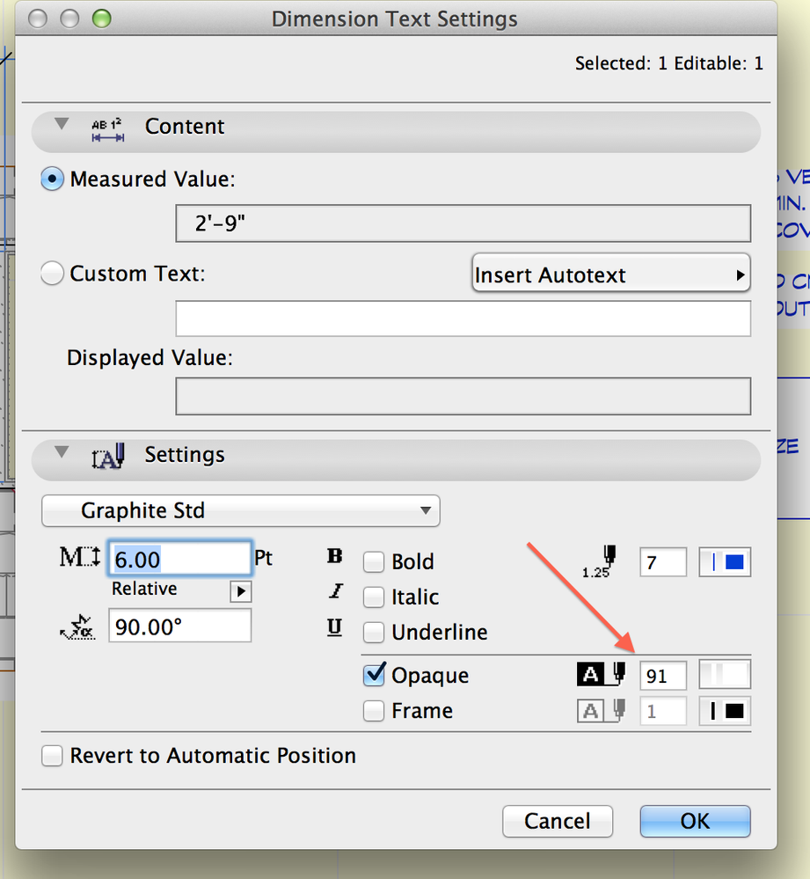The height and width of the screenshot is (879, 810).
Task: Click the text pen icon labeled 1.25
Action: point(602,560)
